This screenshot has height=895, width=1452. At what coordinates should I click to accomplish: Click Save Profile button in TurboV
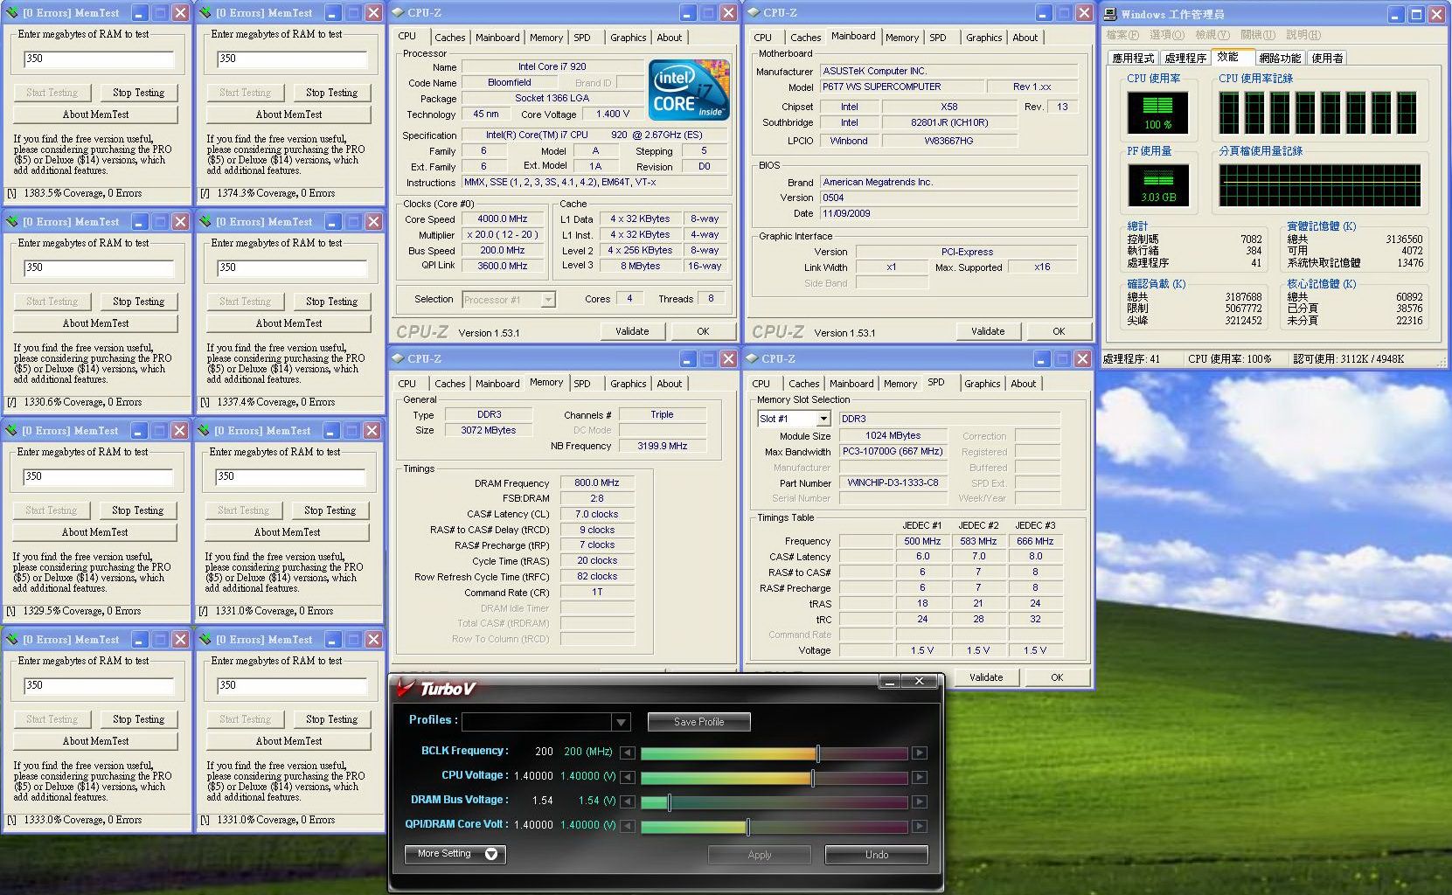698,722
